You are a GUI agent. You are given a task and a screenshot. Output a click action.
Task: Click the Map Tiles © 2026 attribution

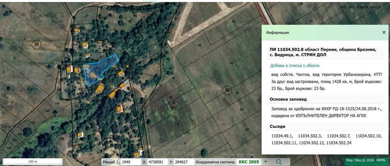pyautogui.click(x=361, y=160)
